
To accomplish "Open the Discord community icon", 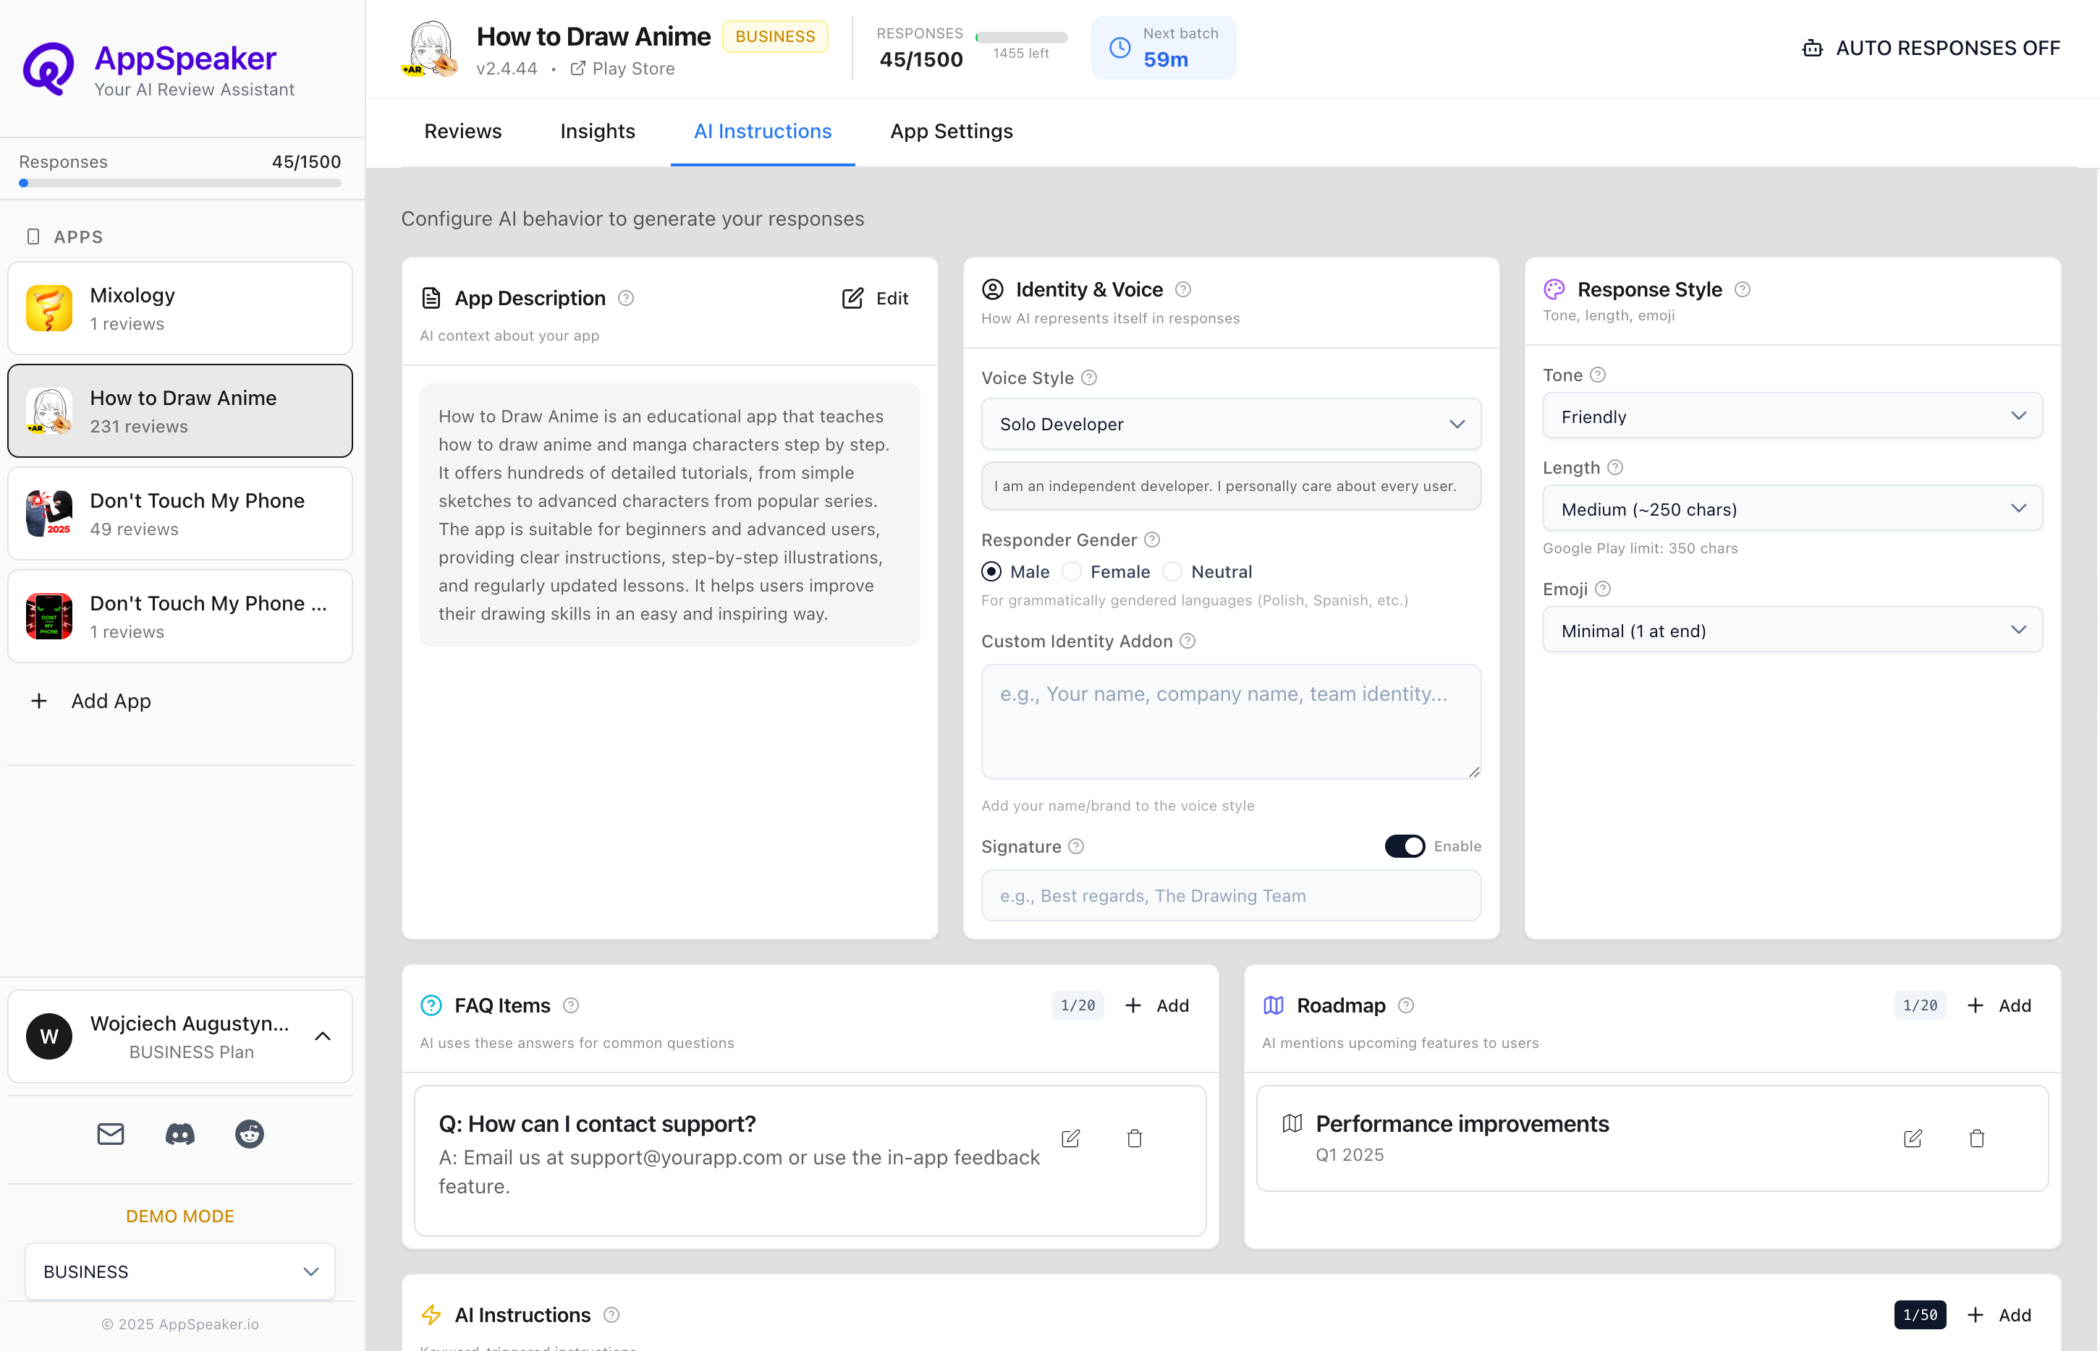I will [x=179, y=1133].
